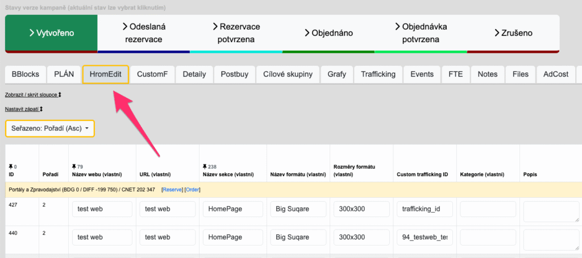Click the Reserve link in category row
This screenshot has height=258, width=582.
tap(171, 189)
